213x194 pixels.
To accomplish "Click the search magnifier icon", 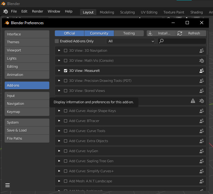I will point(161,41).
